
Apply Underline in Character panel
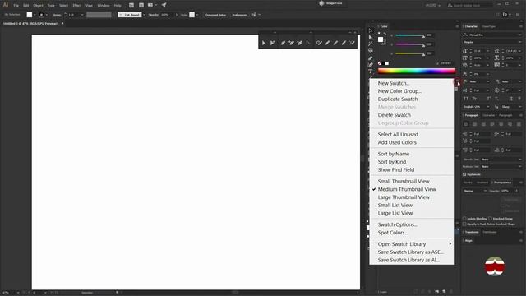[x=511, y=99]
